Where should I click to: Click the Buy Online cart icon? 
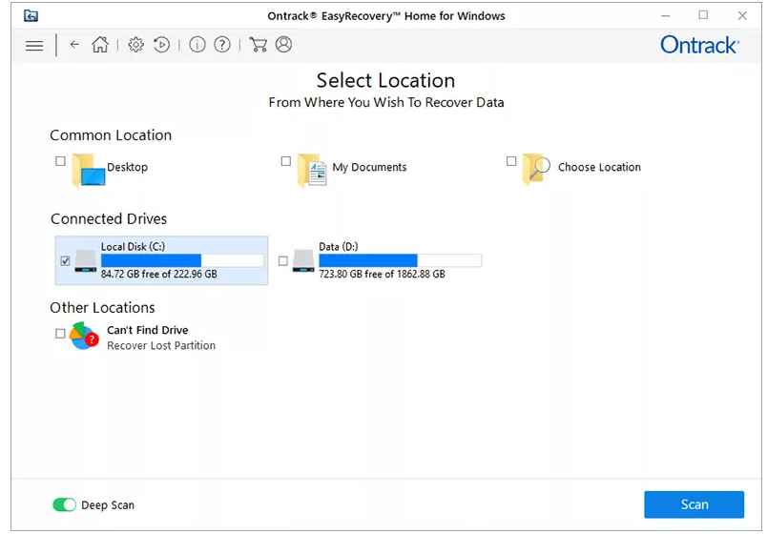(x=258, y=45)
